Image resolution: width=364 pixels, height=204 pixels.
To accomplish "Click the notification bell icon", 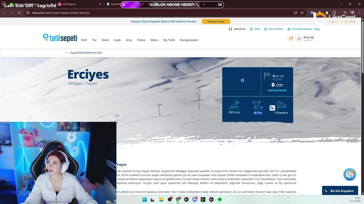I will [291, 38].
